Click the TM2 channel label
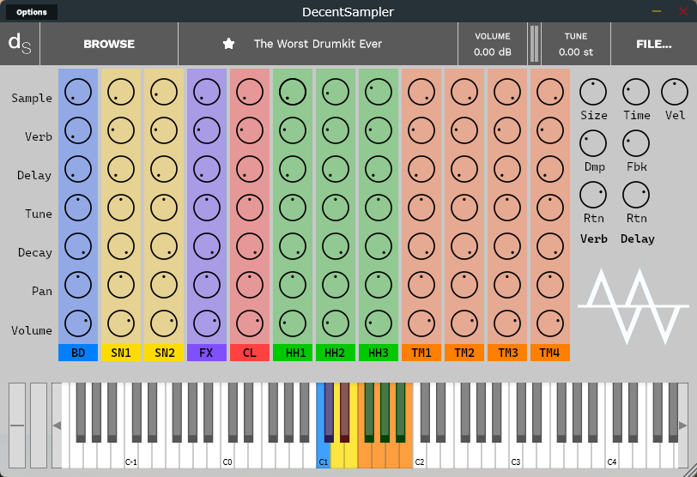Screen dimensions: 697x477 (464, 353)
